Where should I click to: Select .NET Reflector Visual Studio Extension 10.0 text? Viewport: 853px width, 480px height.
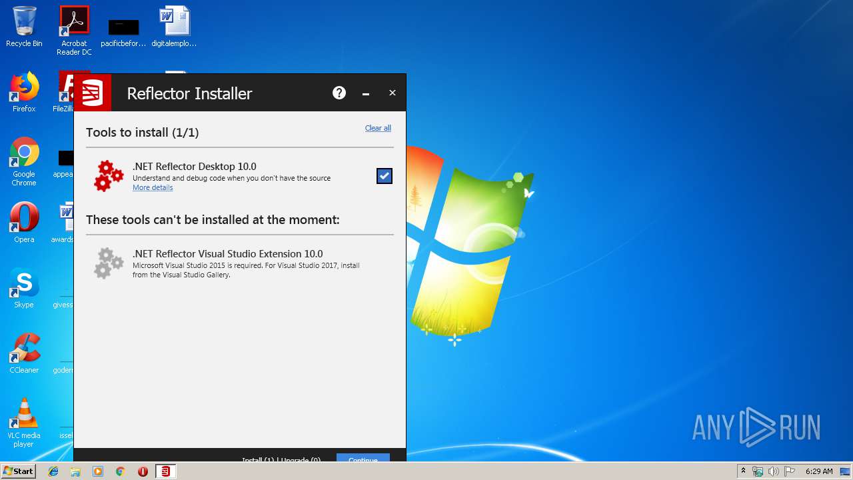[228, 254]
